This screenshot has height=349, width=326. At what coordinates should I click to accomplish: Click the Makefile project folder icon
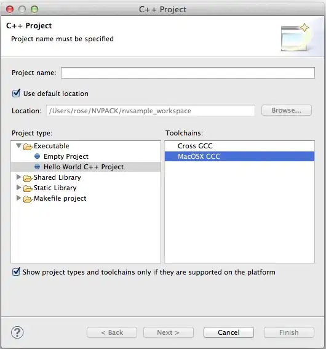point(28,199)
